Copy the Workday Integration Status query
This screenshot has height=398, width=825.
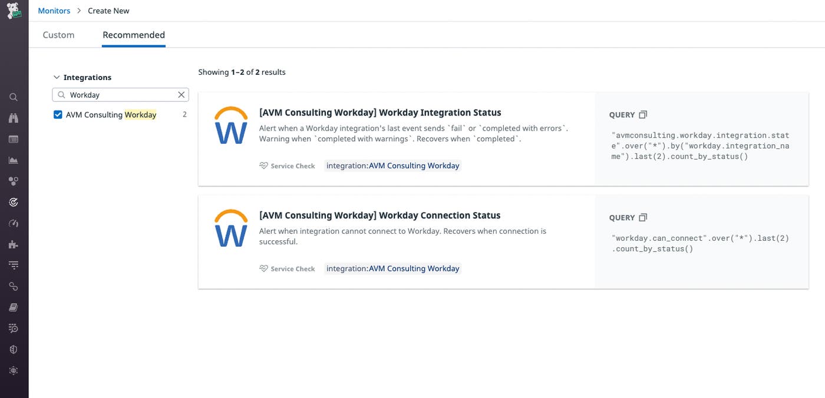(x=643, y=114)
